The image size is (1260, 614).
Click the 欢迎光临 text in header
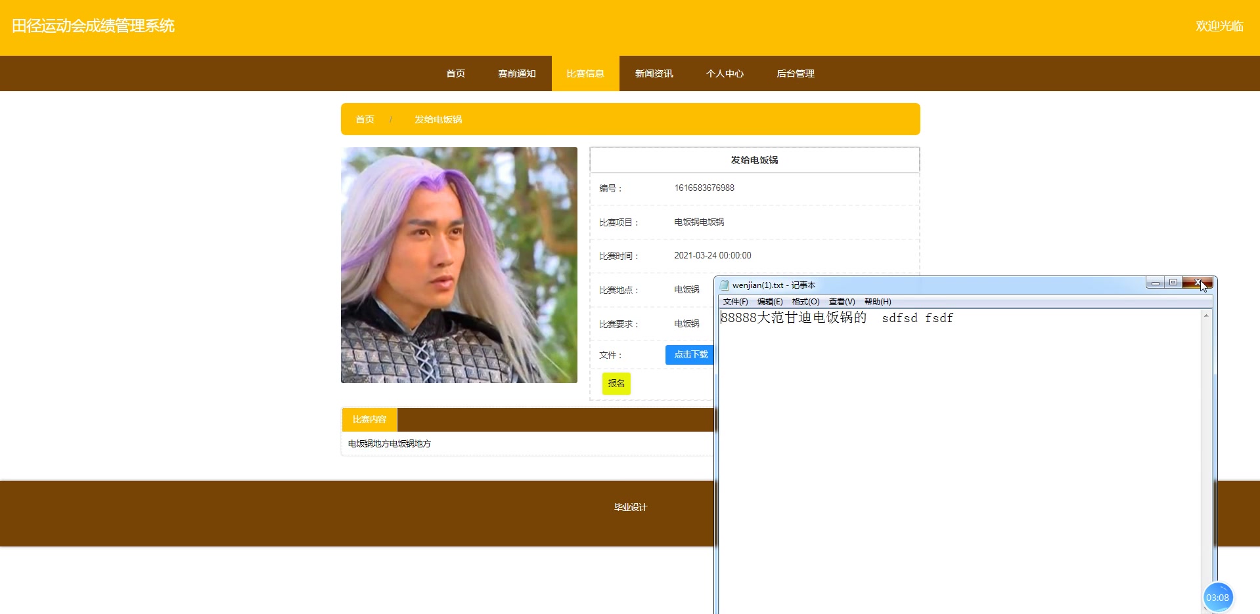coord(1219,26)
